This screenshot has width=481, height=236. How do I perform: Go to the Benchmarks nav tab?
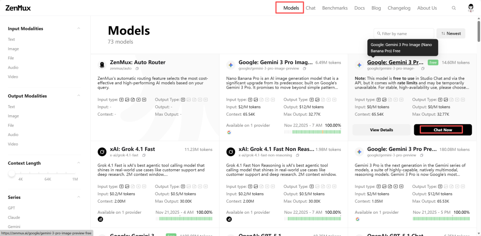(334, 8)
